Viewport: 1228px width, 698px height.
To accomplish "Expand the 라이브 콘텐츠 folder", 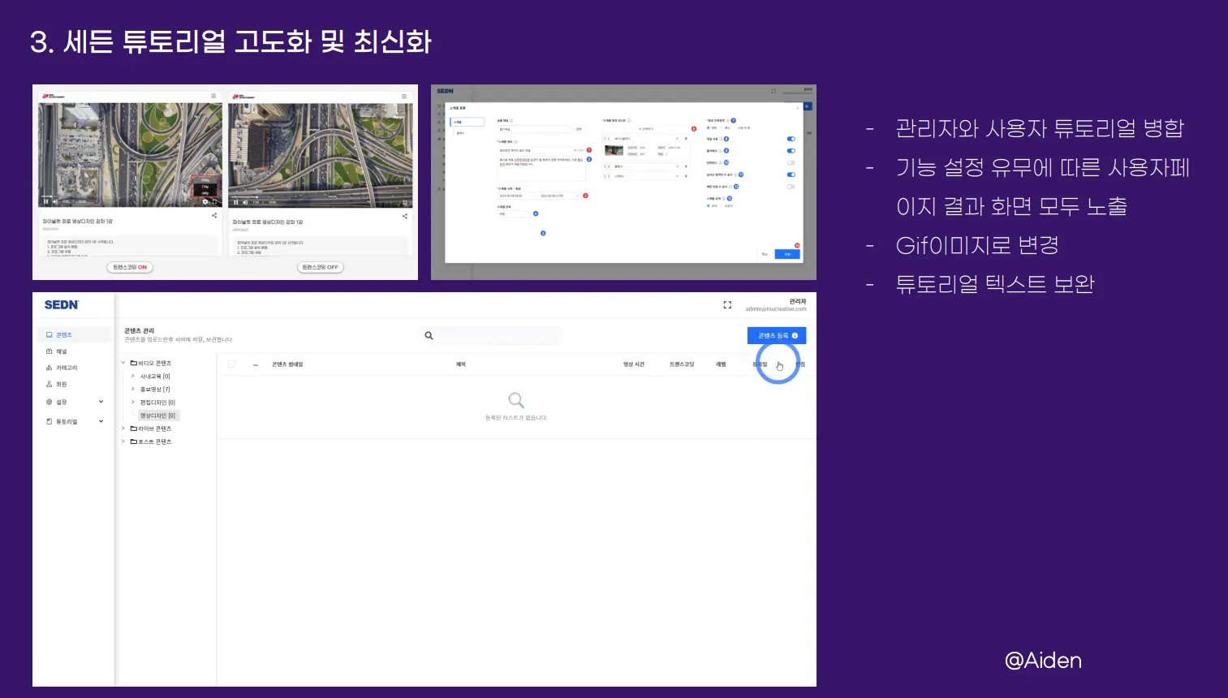I will (x=123, y=429).
